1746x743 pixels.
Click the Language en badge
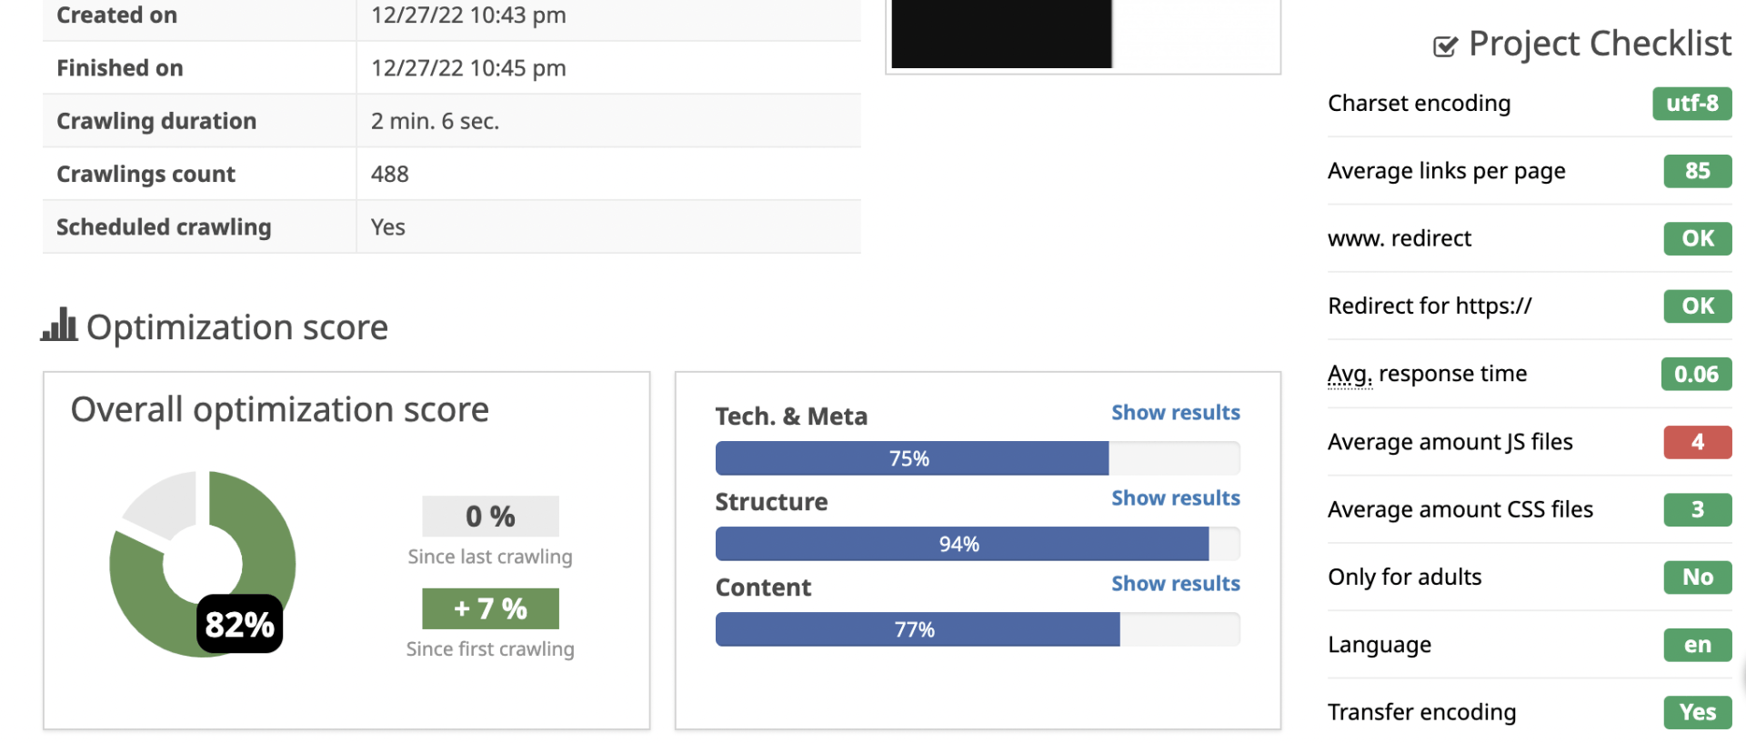coord(1697,645)
